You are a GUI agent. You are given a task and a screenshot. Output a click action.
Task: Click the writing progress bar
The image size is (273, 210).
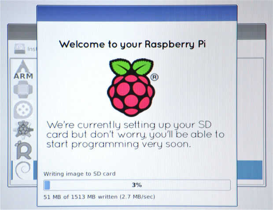(x=137, y=185)
